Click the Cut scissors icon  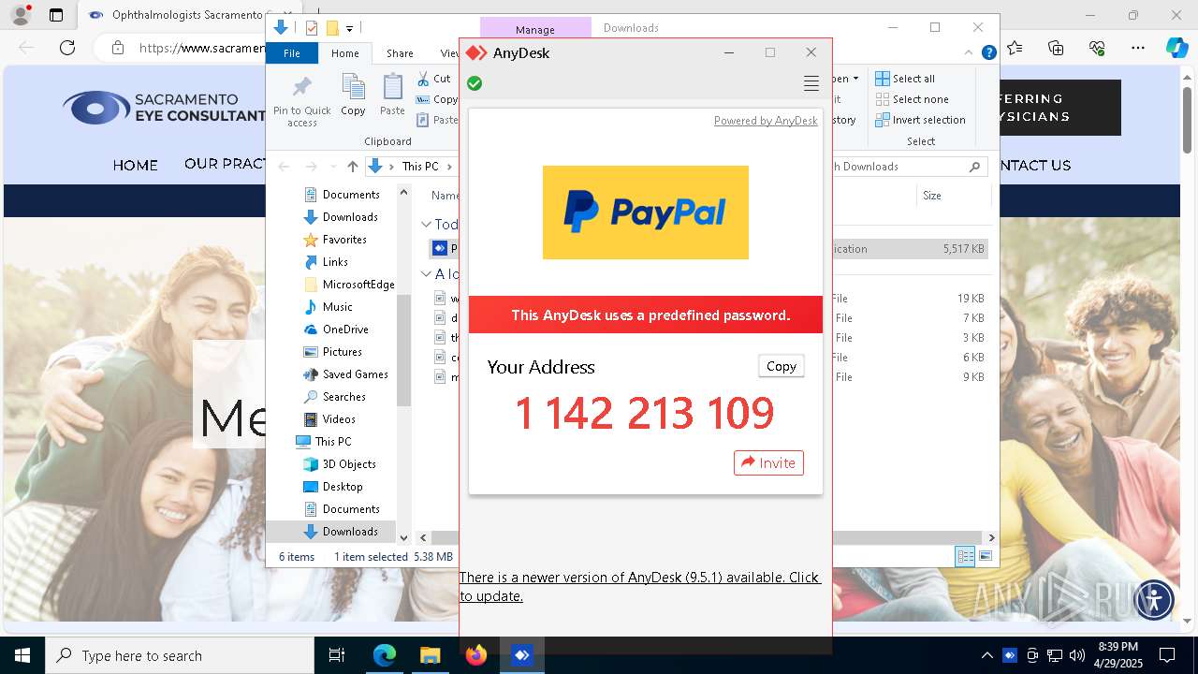click(x=423, y=79)
